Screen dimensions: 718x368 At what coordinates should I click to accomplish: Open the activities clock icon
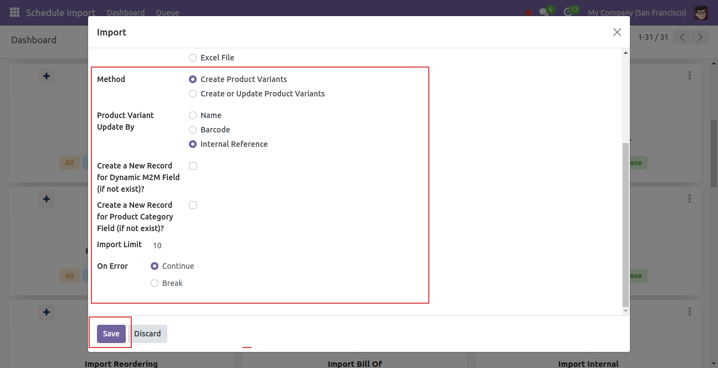[x=568, y=12]
